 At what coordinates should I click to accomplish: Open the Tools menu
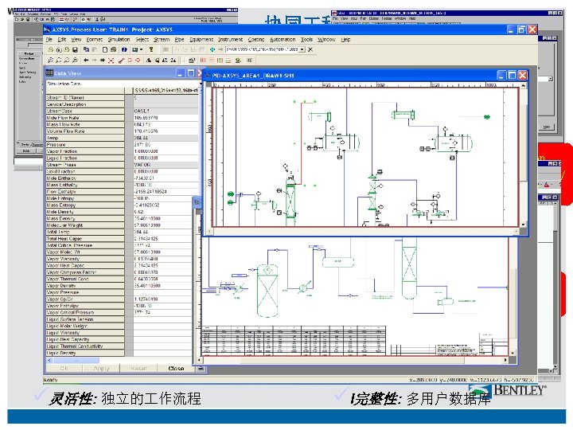click(x=306, y=40)
